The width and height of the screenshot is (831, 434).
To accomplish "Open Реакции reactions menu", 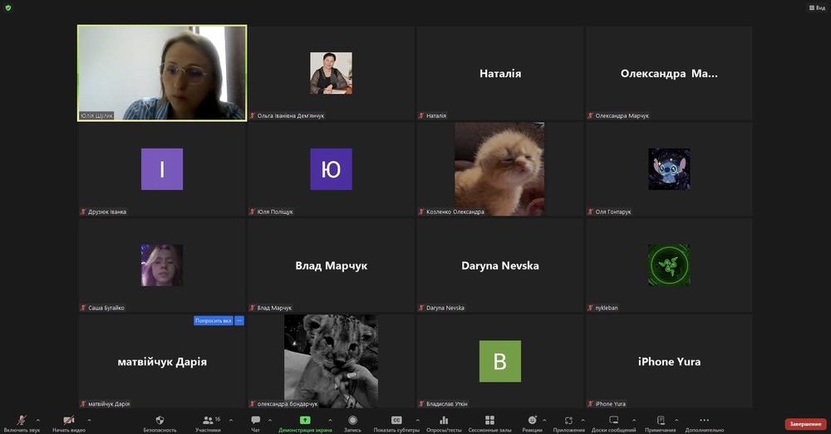I will tap(532, 423).
